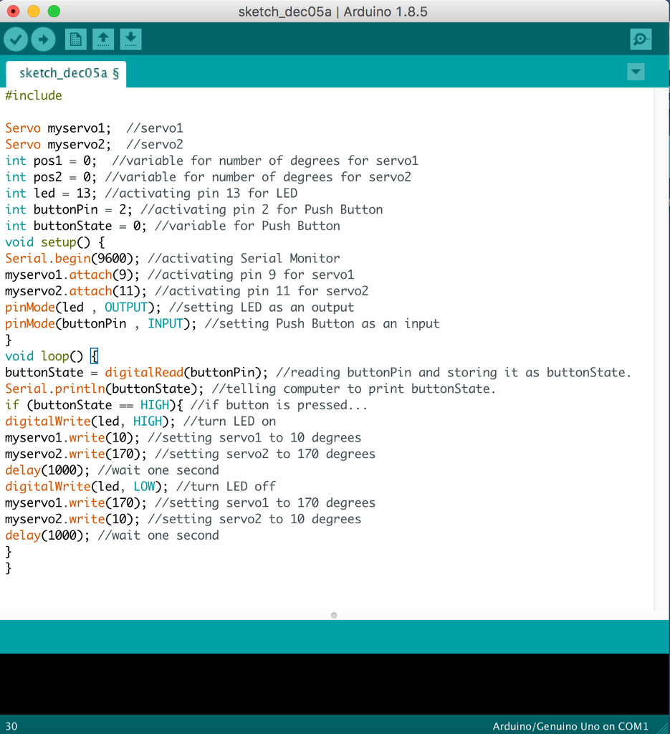Click the window title sketch_dec05a | Arduino 1.8.5
The image size is (670, 734).
tap(332, 11)
